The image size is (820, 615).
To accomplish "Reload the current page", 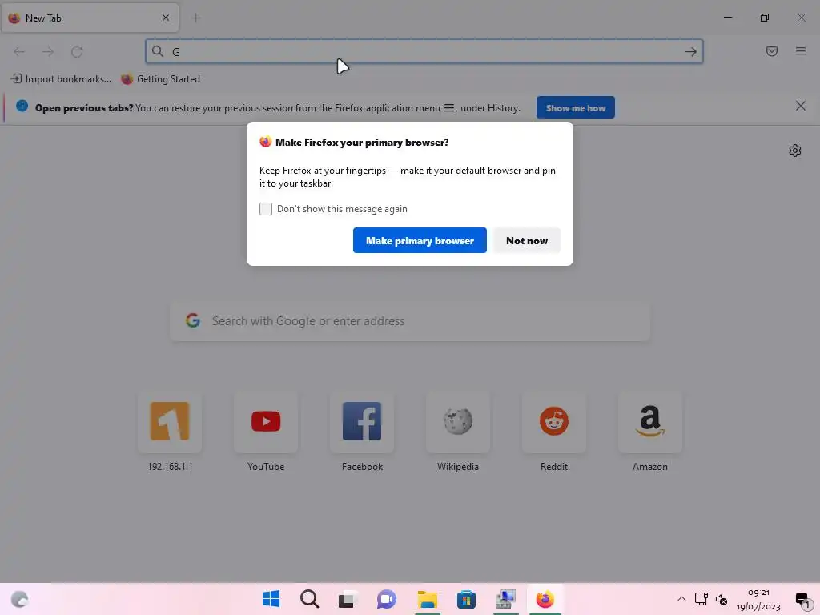I will pyautogui.click(x=77, y=52).
